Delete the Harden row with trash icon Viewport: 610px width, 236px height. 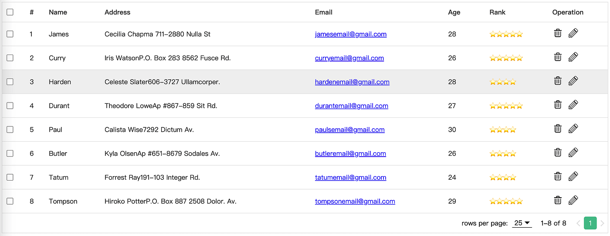point(558,81)
